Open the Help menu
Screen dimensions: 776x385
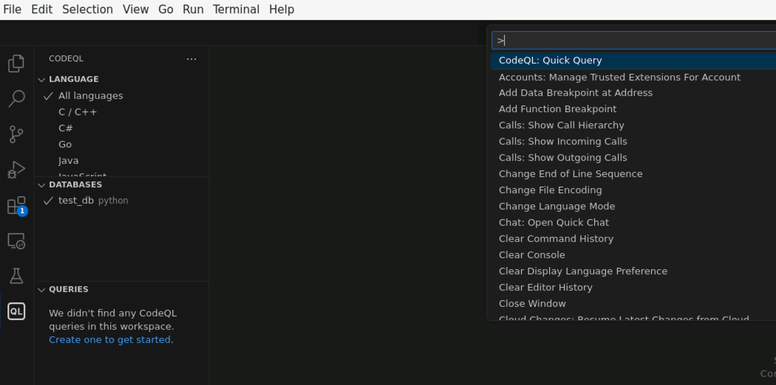(282, 10)
